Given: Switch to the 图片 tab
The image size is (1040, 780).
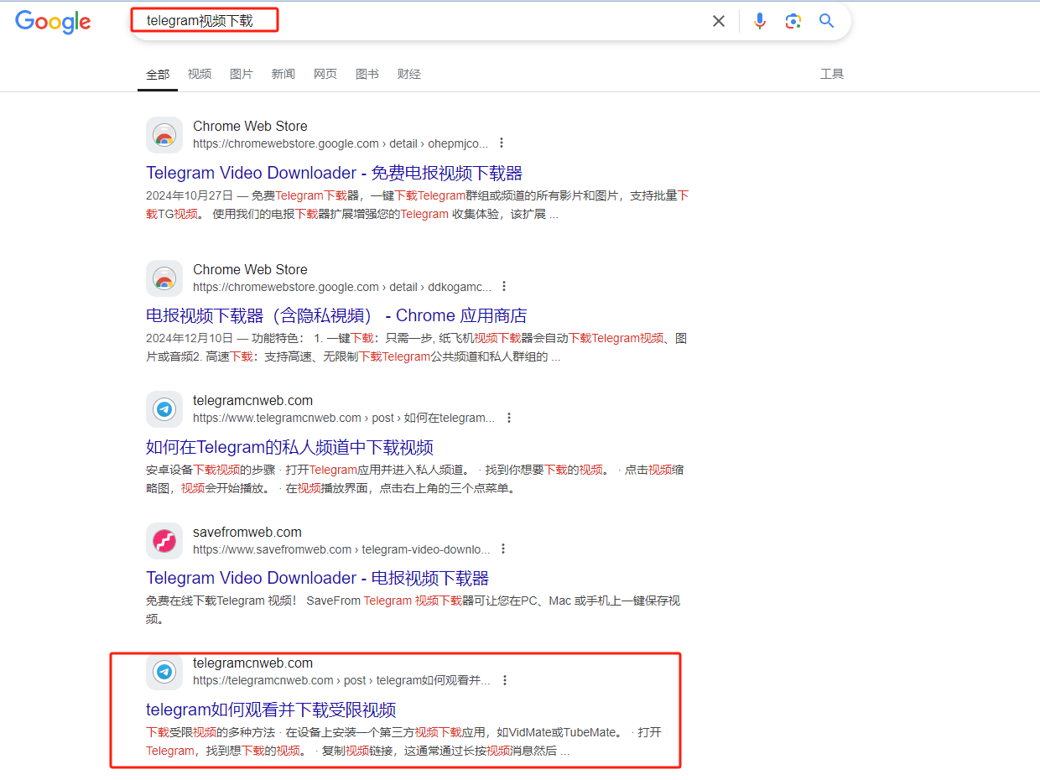Looking at the screenshot, I should (242, 74).
